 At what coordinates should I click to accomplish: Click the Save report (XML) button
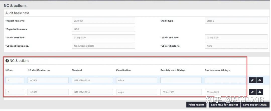click(255, 105)
